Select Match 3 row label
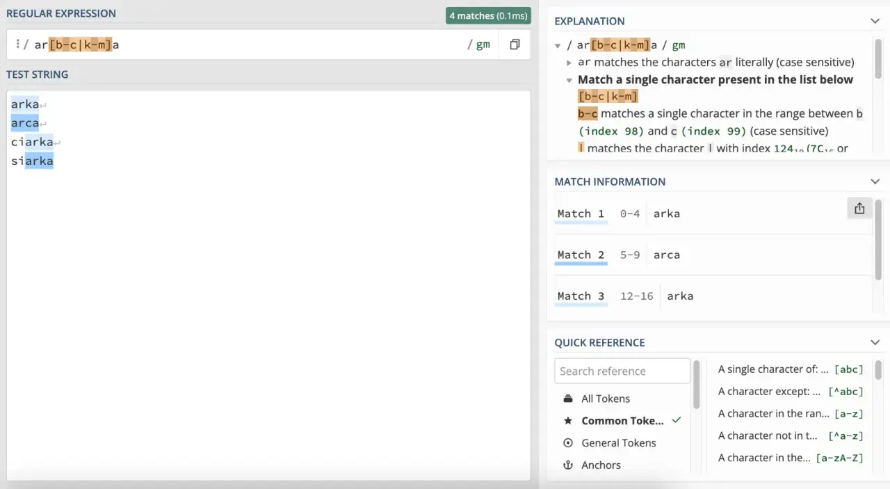This screenshot has height=489, width=890. point(581,296)
